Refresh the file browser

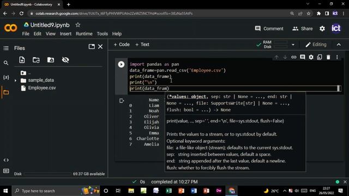coord(36,60)
